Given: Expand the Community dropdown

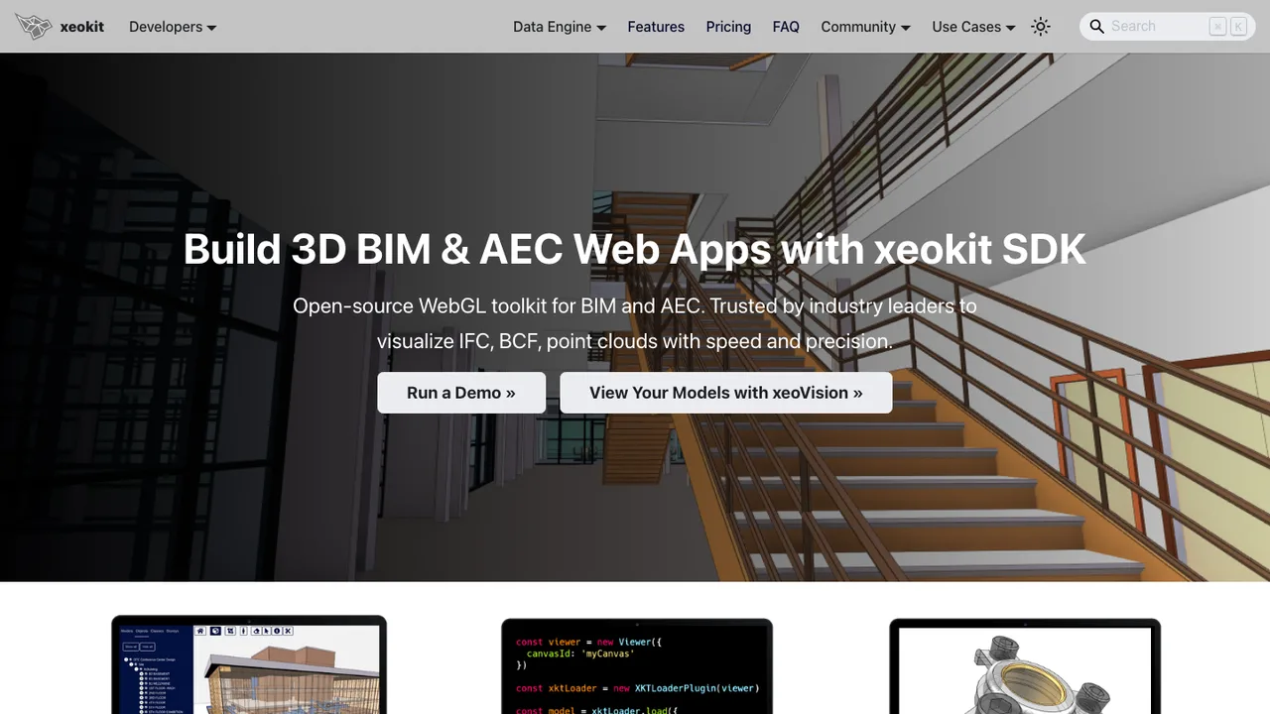Looking at the screenshot, I should [x=865, y=27].
